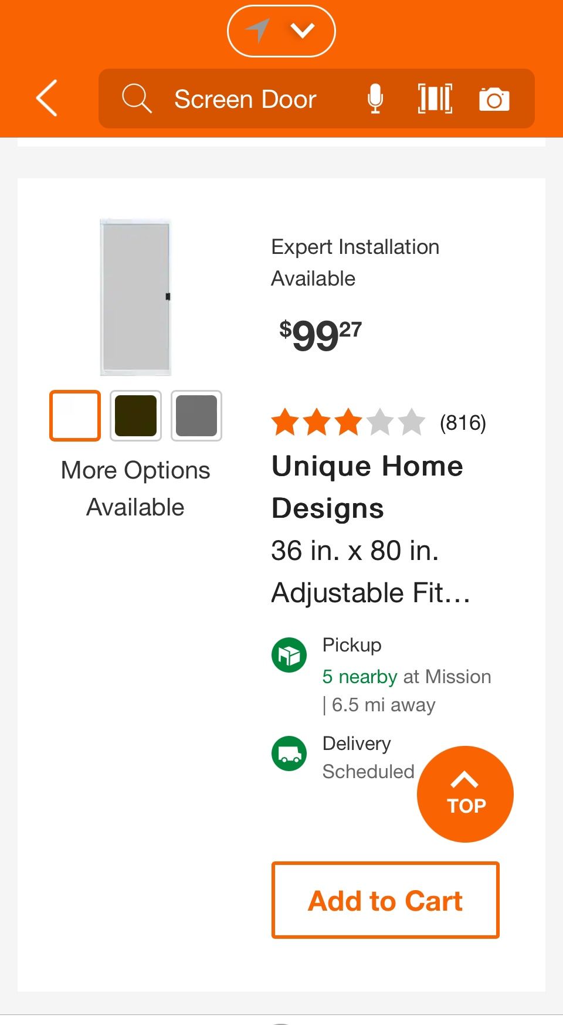Viewport: 563px width, 1025px height.
Task: Open the screen door product image
Action: click(135, 297)
